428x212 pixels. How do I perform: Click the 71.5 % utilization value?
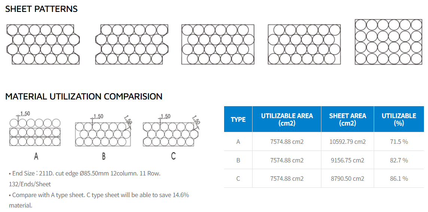coord(399,142)
